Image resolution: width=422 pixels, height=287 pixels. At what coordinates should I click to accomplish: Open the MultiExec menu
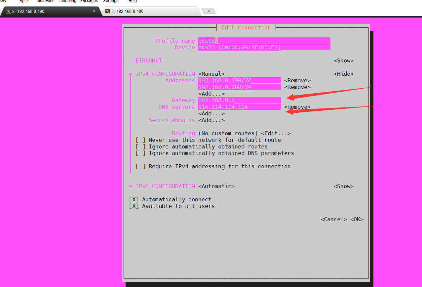click(45, 1)
